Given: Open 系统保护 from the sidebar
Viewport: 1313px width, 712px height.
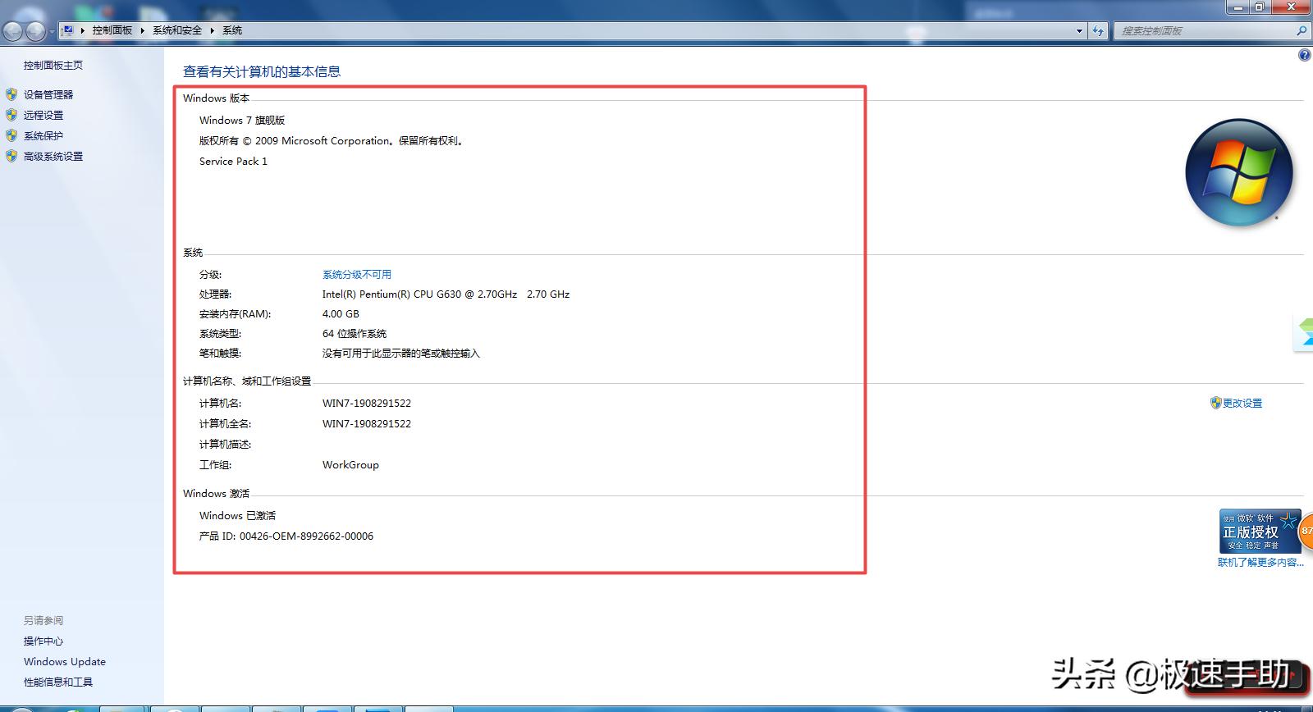Looking at the screenshot, I should click(43, 136).
